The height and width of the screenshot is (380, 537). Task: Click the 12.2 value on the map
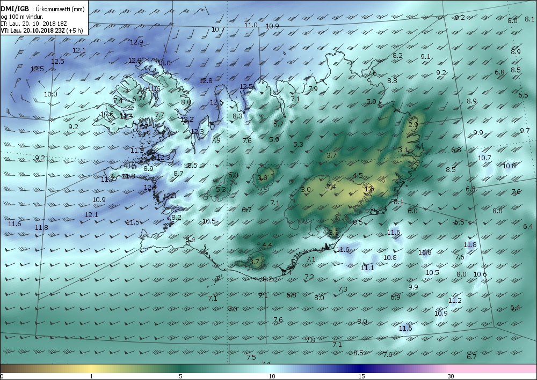(187, 120)
